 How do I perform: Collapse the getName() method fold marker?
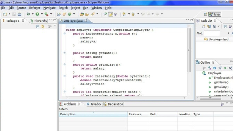[x=64, y=53]
